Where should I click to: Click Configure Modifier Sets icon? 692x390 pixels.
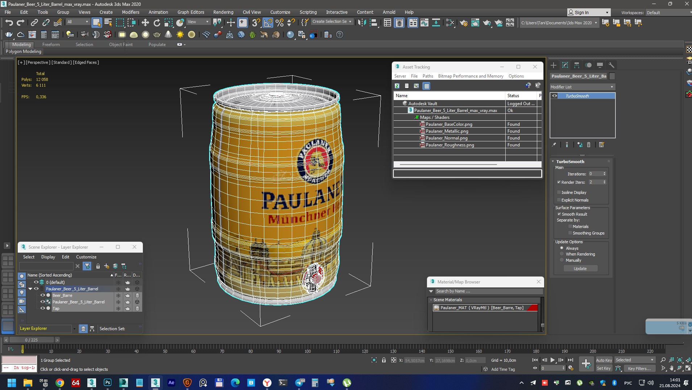click(x=602, y=145)
